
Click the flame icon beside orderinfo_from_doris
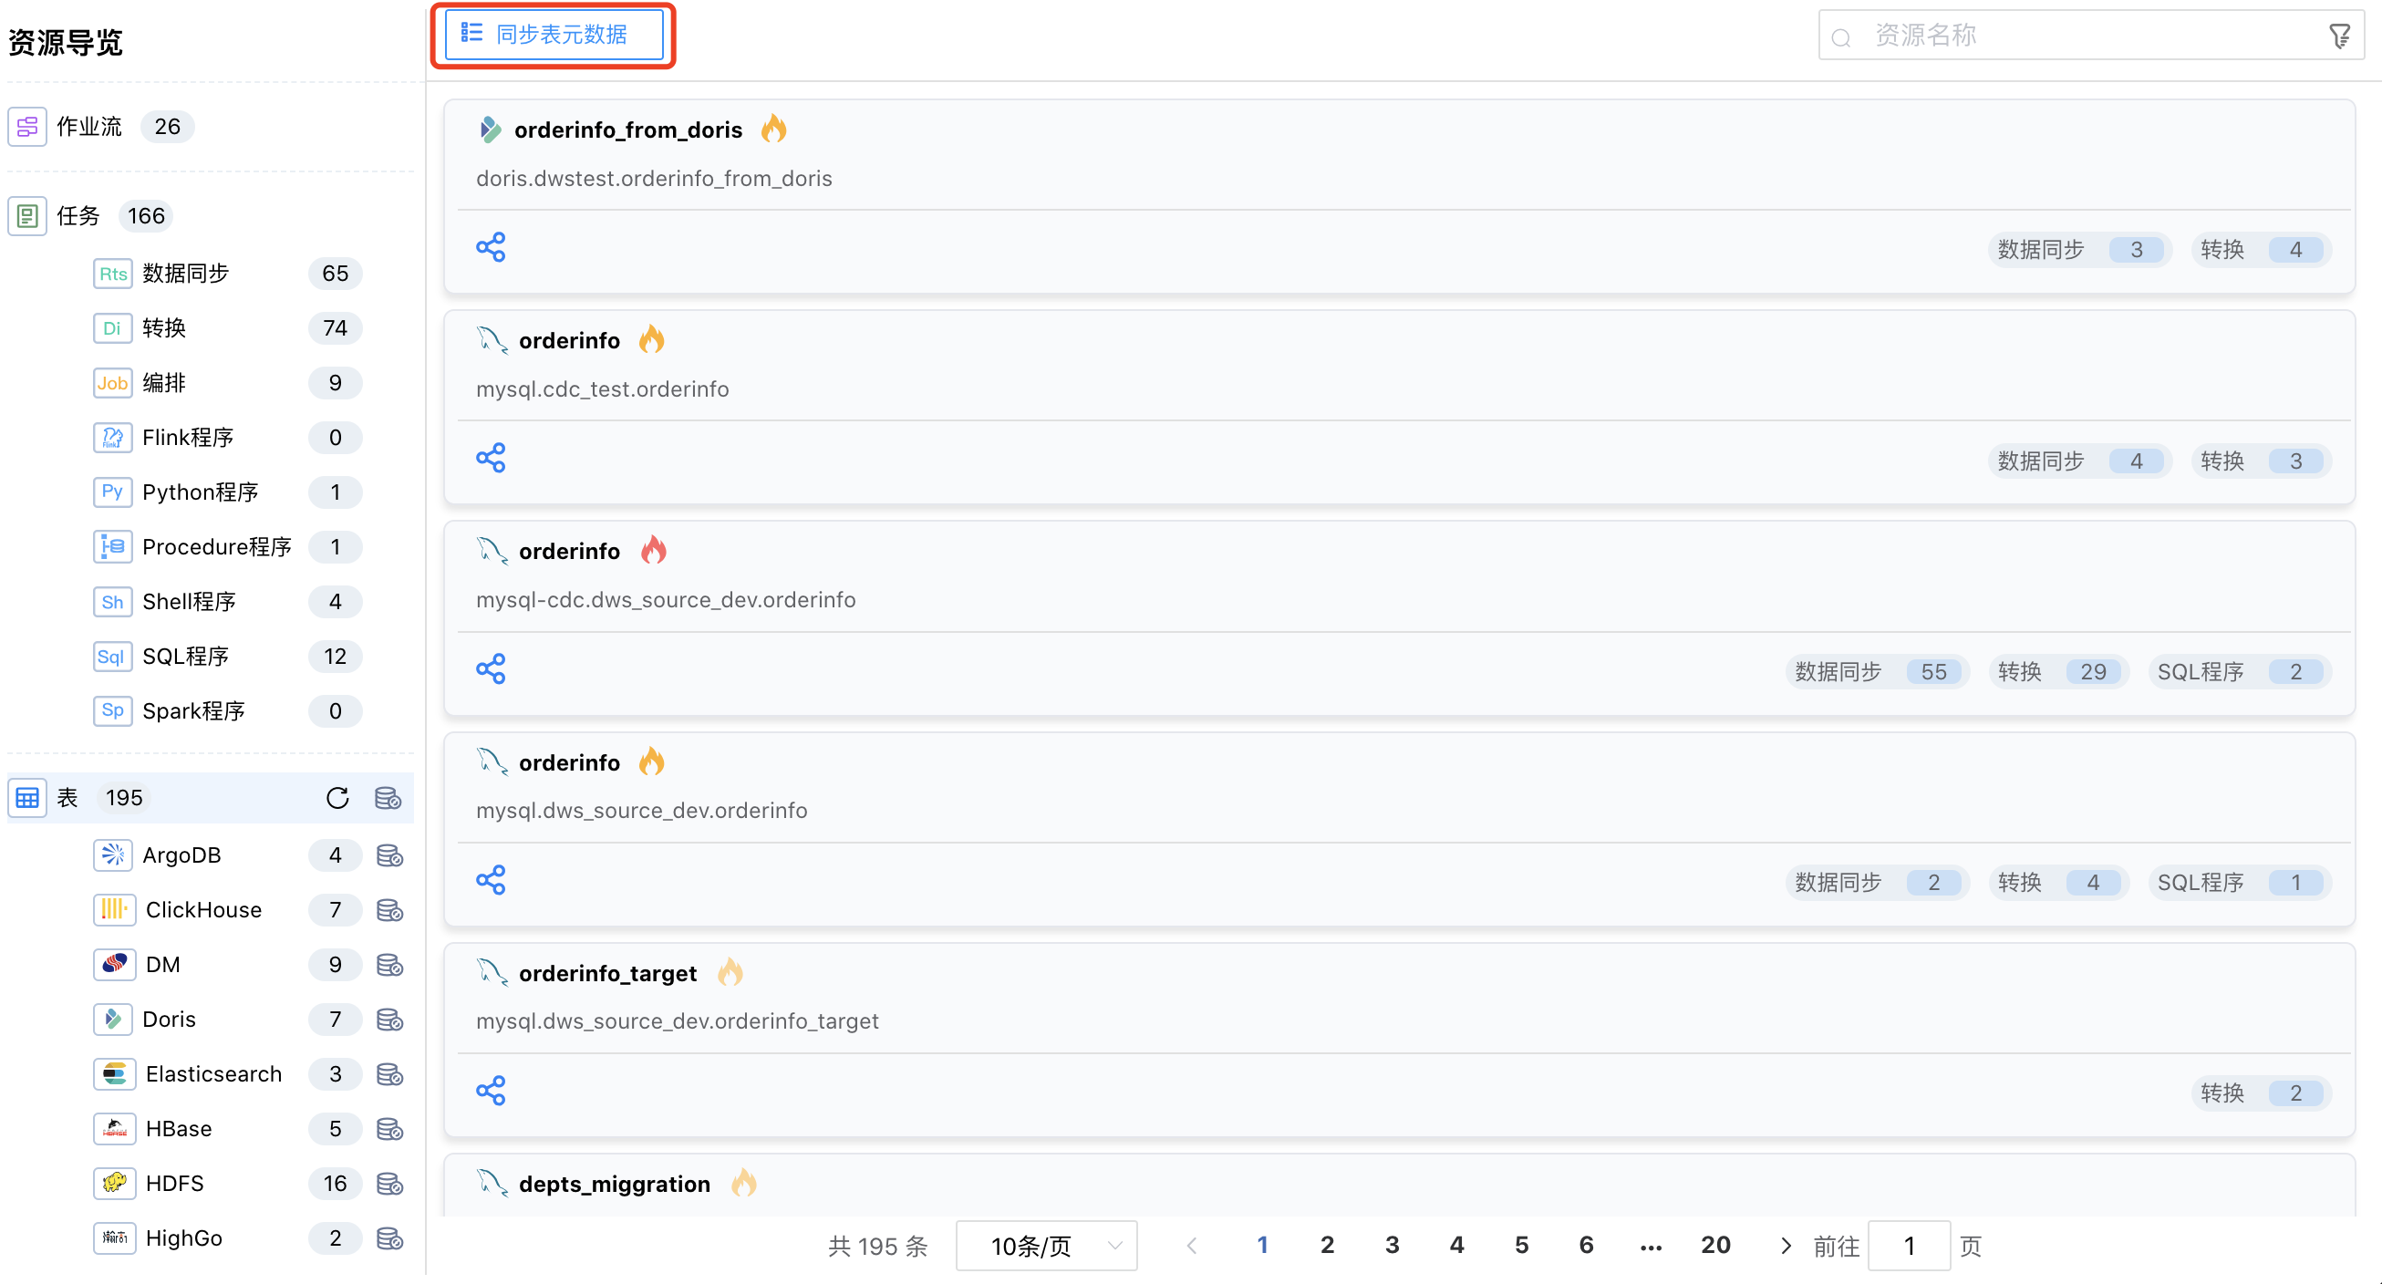point(773,129)
